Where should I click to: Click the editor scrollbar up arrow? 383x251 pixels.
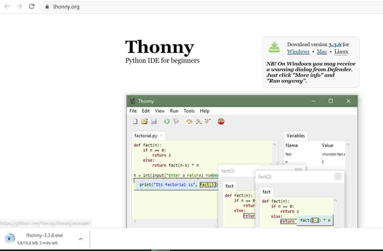(x=275, y=144)
